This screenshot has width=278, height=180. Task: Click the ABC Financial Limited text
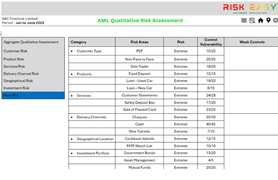point(20,19)
